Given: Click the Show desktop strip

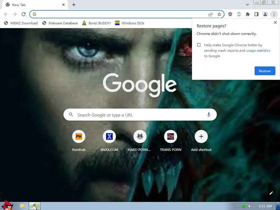Looking at the screenshot, I should click(x=278, y=206).
